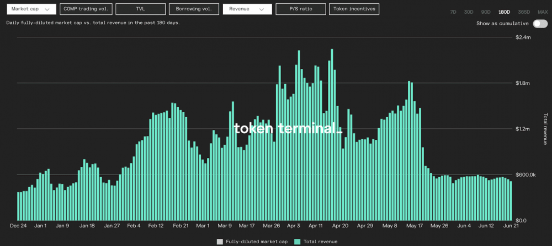Expand the Revenue dropdown selector
The width and height of the screenshot is (552, 246).
[247, 9]
